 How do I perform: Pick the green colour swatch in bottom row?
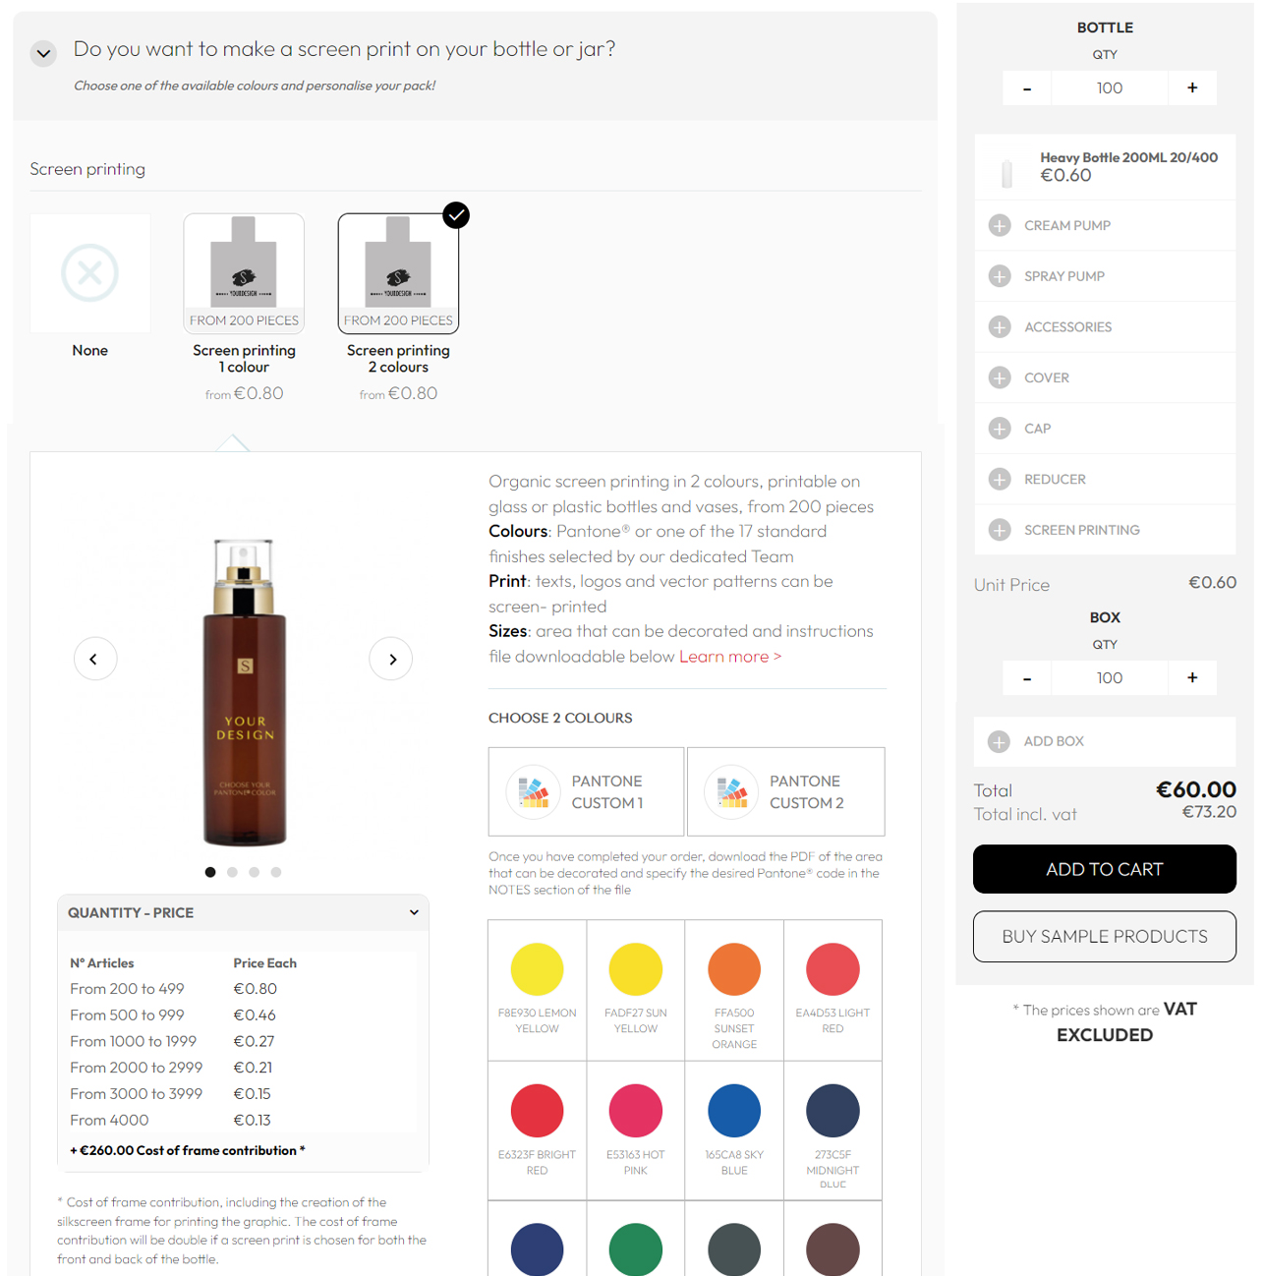(636, 1248)
